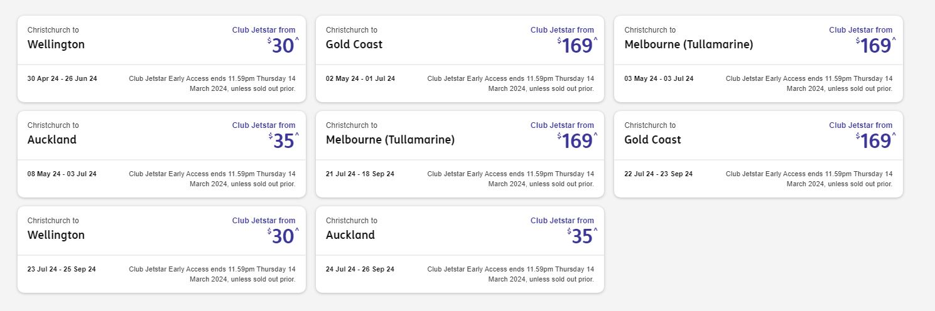
Task: Click the $35 price on the 08 May Auckland card
Action: tap(283, 142)
